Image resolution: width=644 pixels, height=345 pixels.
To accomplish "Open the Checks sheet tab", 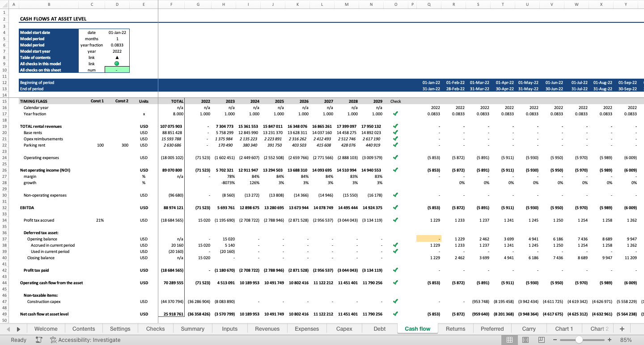I will [x=155, y=329].
